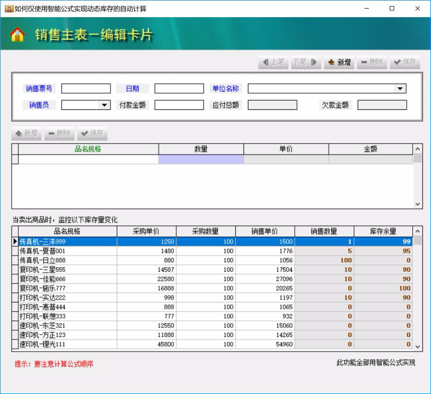Click the home icon in header banner
431x394 pixels.
point(17,34)
